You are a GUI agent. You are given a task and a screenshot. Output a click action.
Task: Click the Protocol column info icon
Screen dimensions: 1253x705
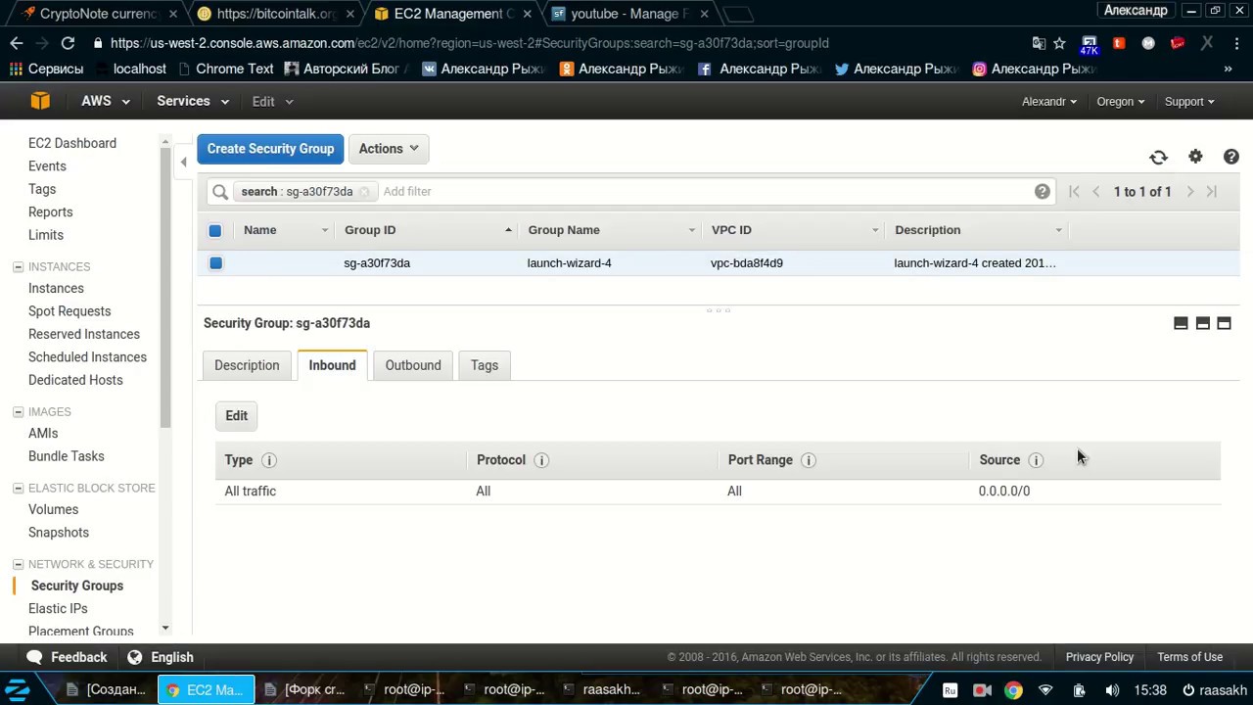[x=541, y=460]
